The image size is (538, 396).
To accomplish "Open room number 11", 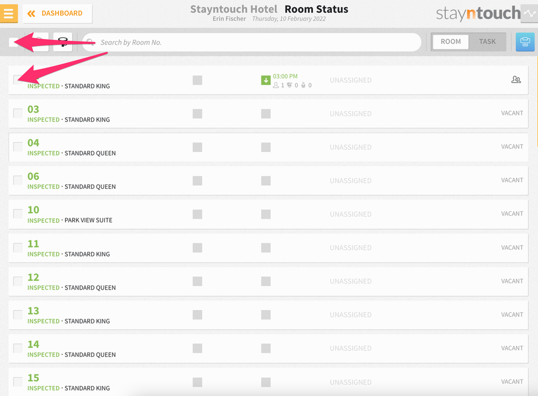I will [x=33, y=244].
